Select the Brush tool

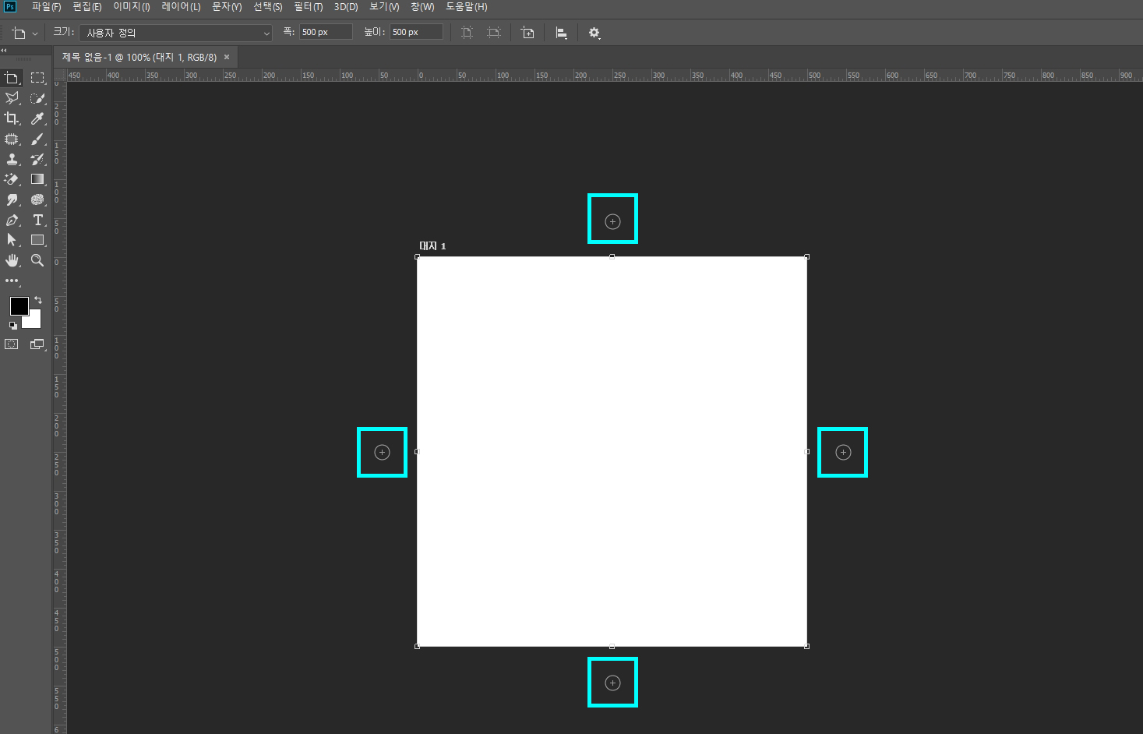(37, 139)
